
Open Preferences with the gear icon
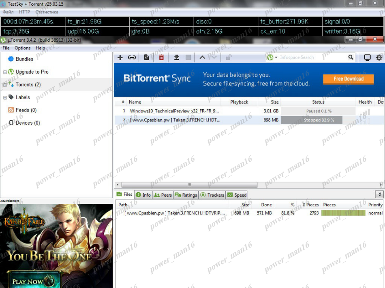[x=379, y=57]
